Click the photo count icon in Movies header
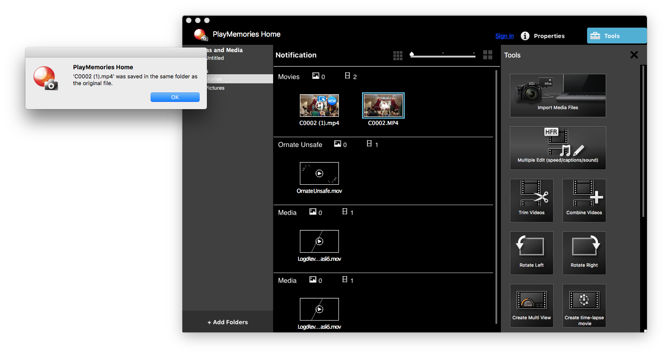This screenshot has height=355, width=666. point(316,76)
